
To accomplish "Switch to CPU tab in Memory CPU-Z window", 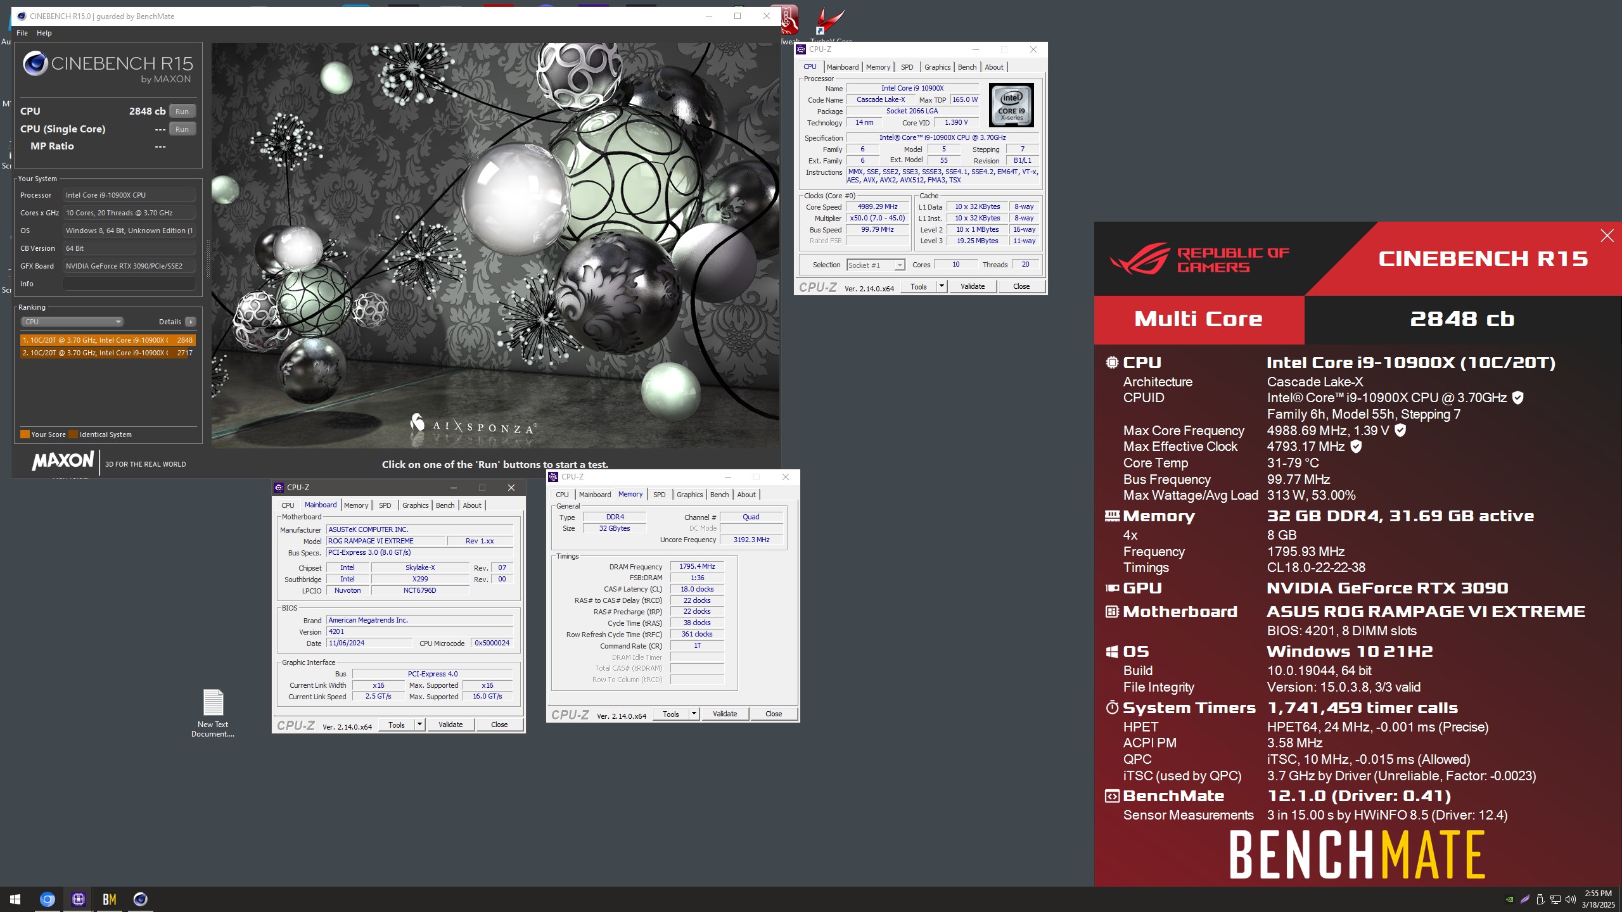I will pyautogui.click(x=562, y=495).
